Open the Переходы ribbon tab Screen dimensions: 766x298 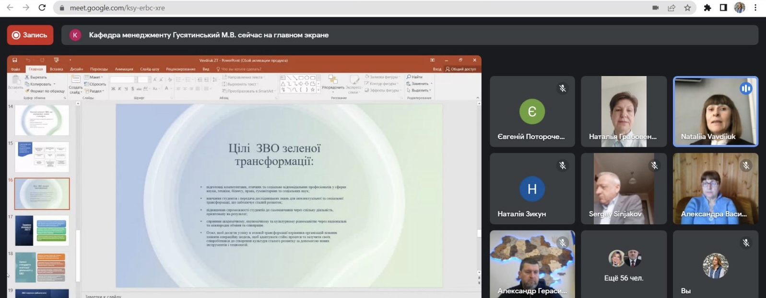click(99, 69)
